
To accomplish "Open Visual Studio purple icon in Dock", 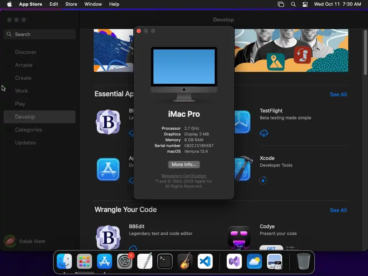I will [234, 261].
